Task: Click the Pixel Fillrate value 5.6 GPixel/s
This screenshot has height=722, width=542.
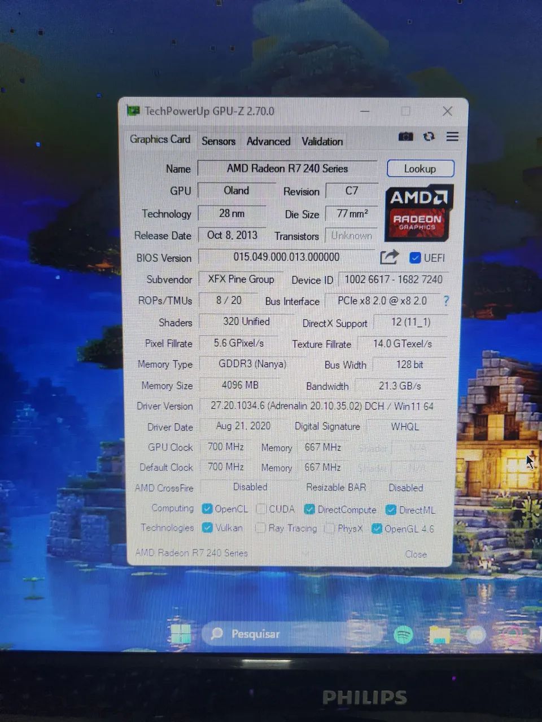Action: 239,343
